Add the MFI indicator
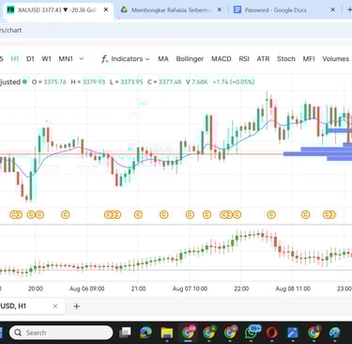352x344 pixels. 309,59
